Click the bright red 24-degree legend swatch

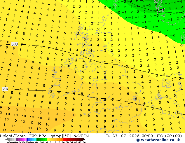pyautogui.click(x=64, y=139)
